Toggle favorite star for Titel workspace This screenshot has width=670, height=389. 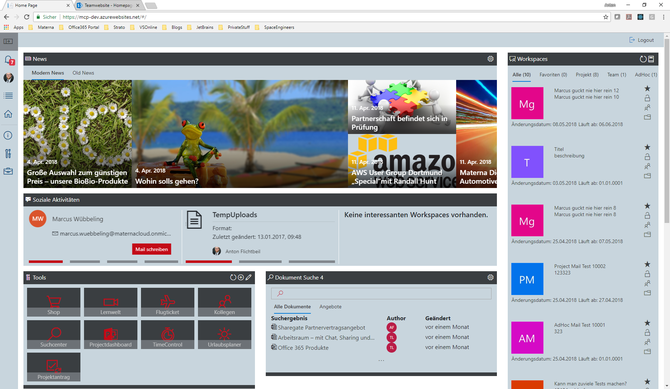pos(647,147)
